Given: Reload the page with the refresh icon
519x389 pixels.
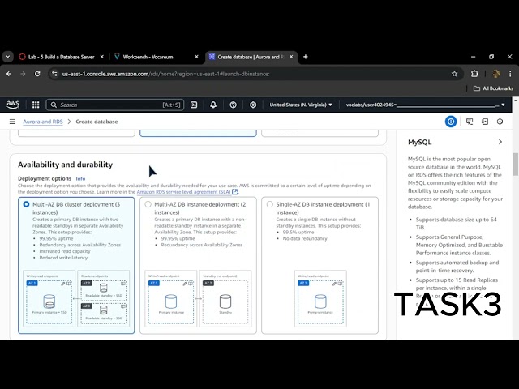Looking at the screenshot, I should coord(37,74).
